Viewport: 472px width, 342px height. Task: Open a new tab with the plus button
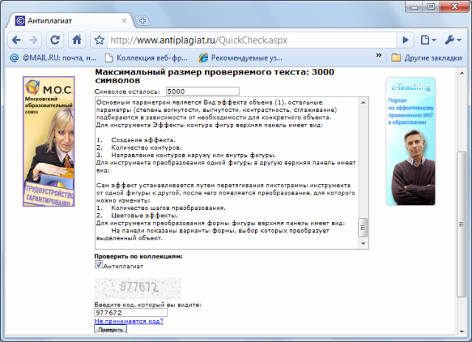pyautogui.click(x=142, y=21)
